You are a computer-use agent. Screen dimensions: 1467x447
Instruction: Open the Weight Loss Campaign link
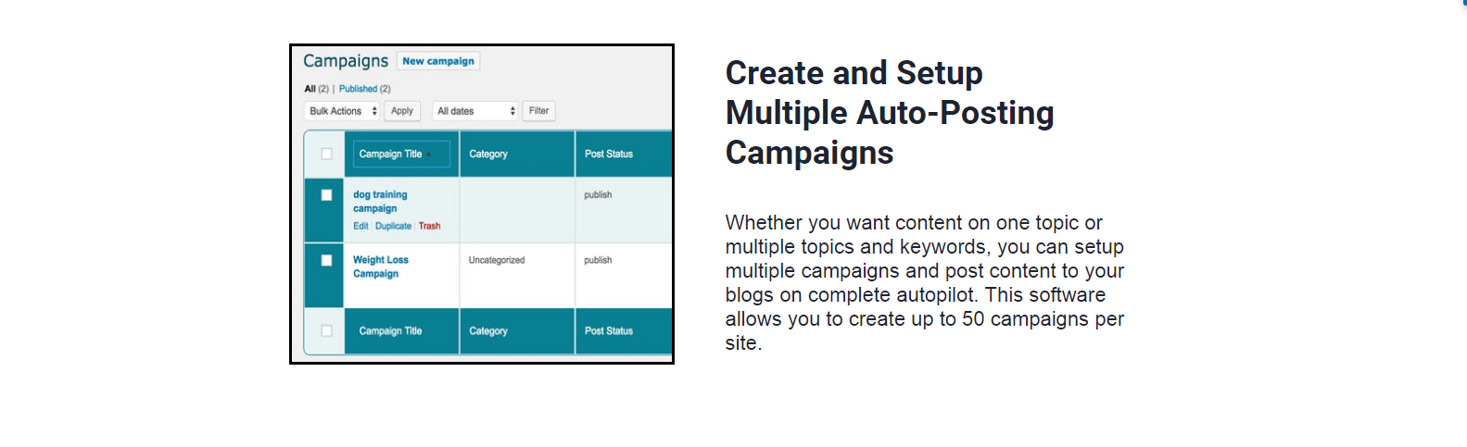pyautogui.click(x=381, y=267)
